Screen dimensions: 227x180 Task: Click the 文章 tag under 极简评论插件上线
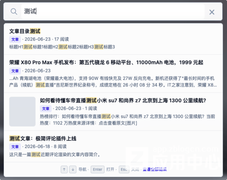[x=15, y=147]
